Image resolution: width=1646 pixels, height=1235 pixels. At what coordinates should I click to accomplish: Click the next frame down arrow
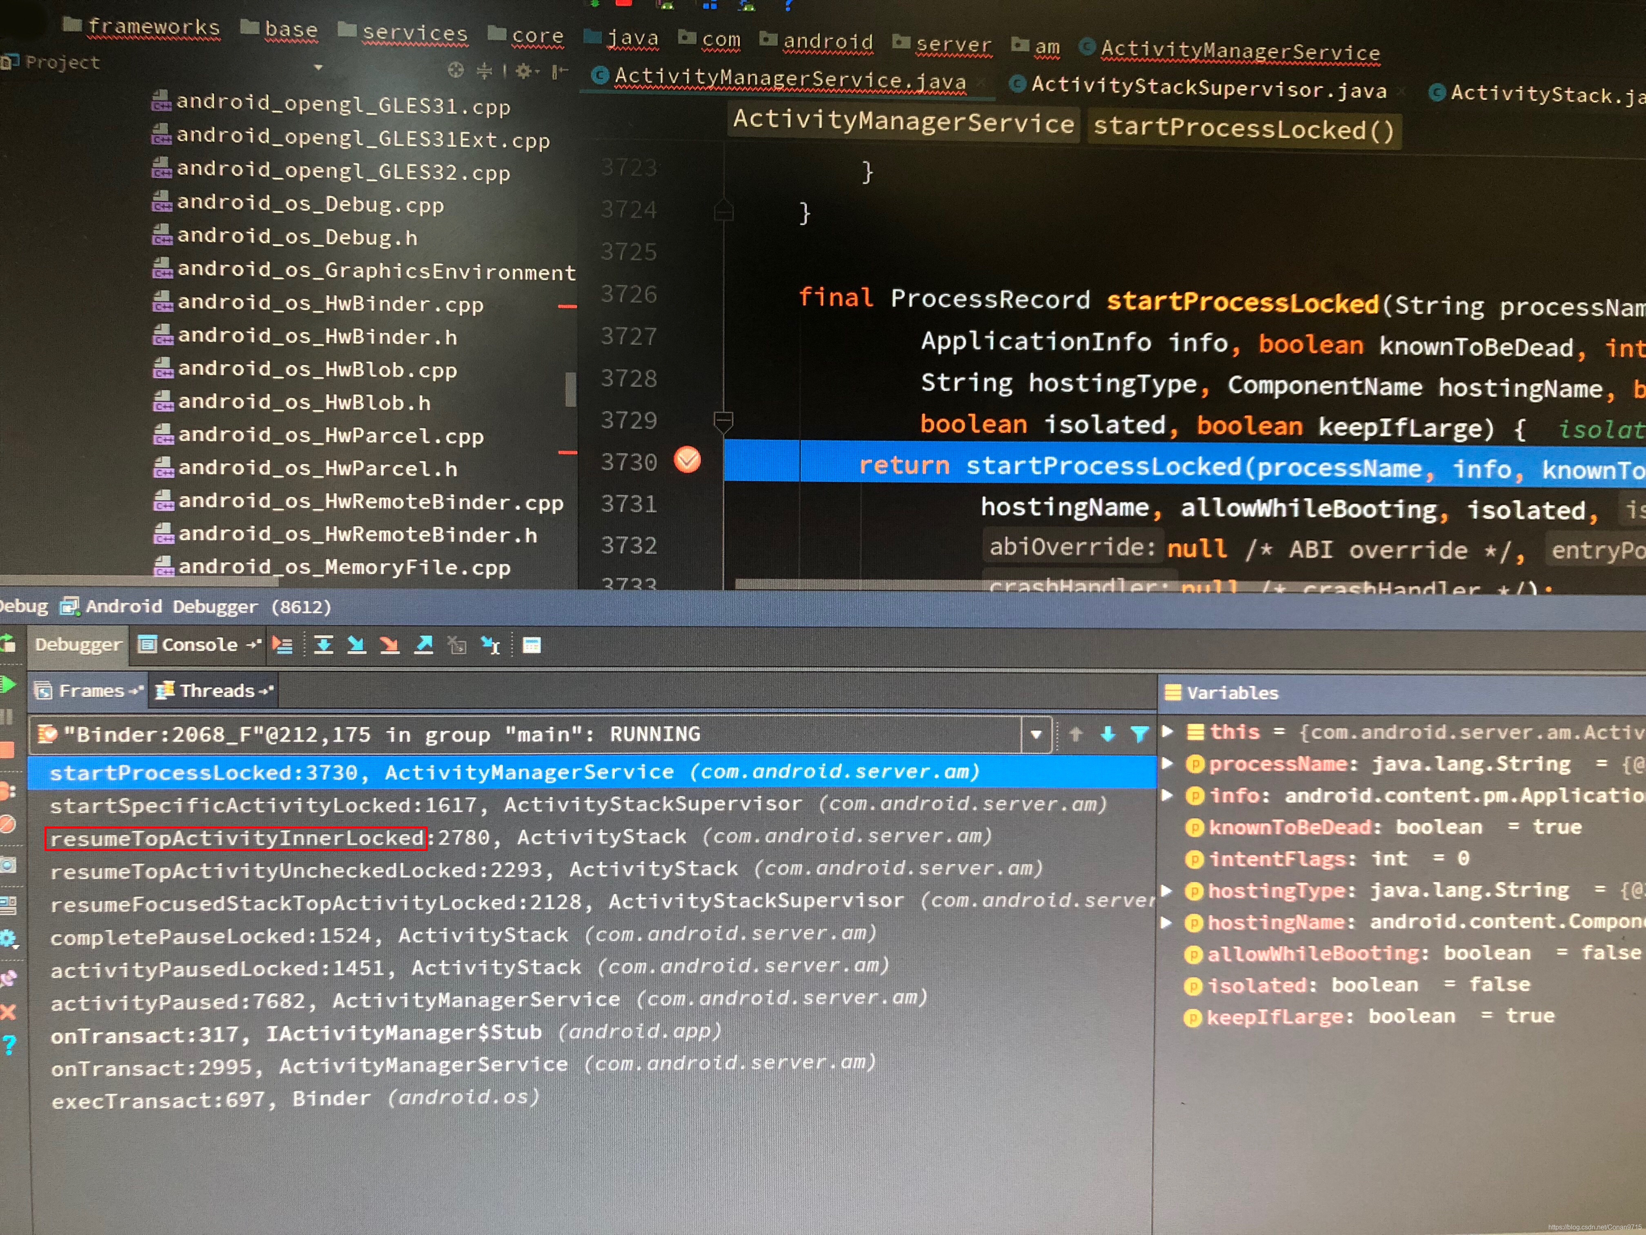point(1107,735)
